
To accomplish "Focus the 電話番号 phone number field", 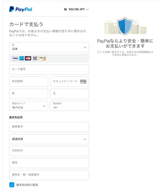I will tap(70, 106).
